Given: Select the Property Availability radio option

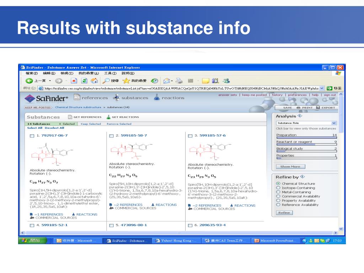Looking at the screenshot, I should pyautogui.click(x=278, y=200).
